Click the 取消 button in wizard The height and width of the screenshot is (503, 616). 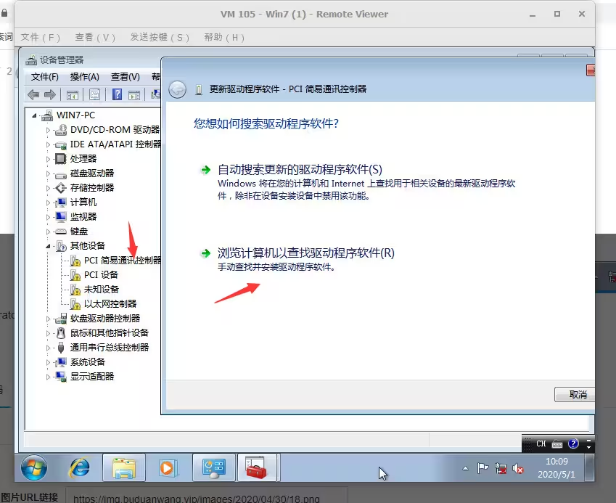575,395
